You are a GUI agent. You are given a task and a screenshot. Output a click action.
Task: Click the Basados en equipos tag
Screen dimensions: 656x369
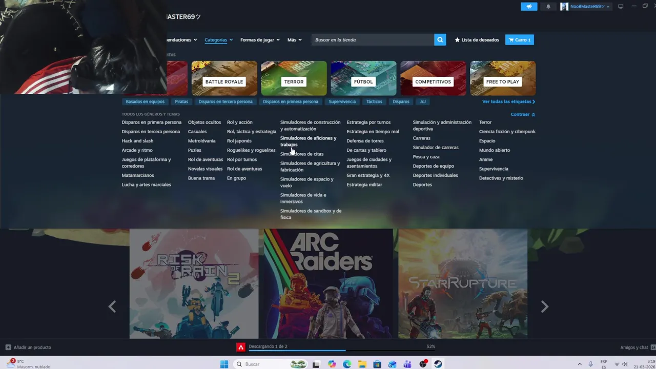click(x=145, y=101)
